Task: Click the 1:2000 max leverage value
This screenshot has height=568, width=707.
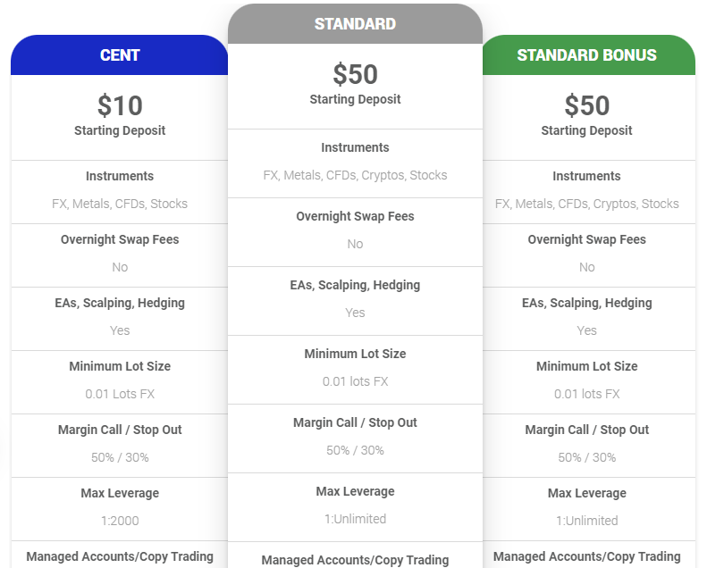Action: 120,521
